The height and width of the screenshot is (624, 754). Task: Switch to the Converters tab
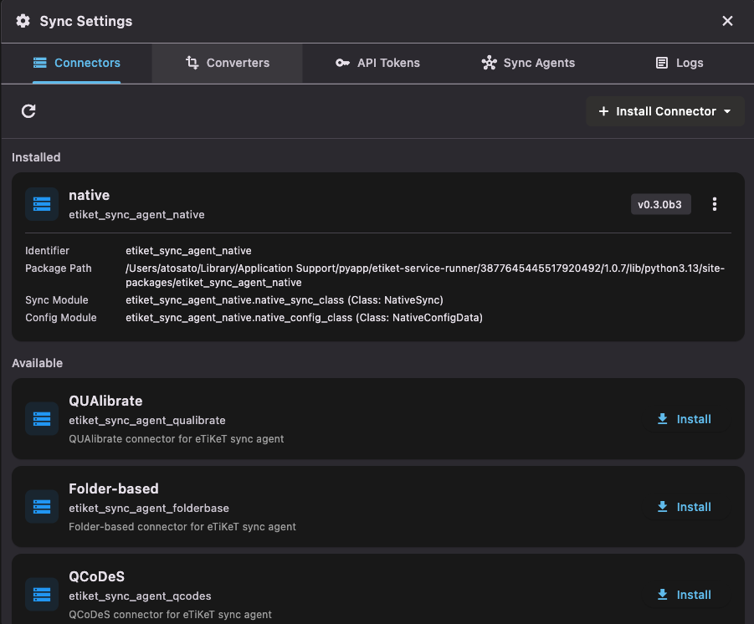pyautogui.click(x=227, y=63)
